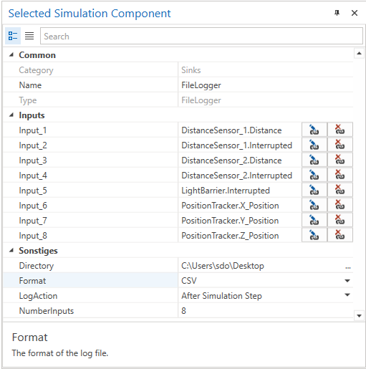Connect a signal to Input_7
The height and width of the screenshot is (369, 366).
tap(314, 220)
